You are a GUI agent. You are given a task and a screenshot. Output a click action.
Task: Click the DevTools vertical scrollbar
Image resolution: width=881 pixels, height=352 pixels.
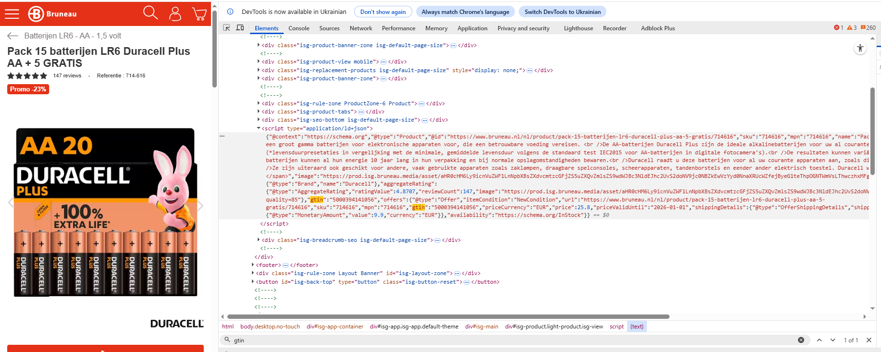point(872,131)
